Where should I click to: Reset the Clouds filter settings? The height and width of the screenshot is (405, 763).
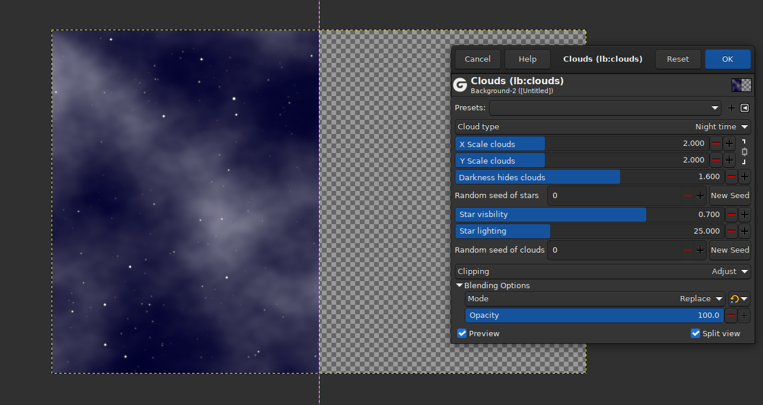(x=678, y=59)
